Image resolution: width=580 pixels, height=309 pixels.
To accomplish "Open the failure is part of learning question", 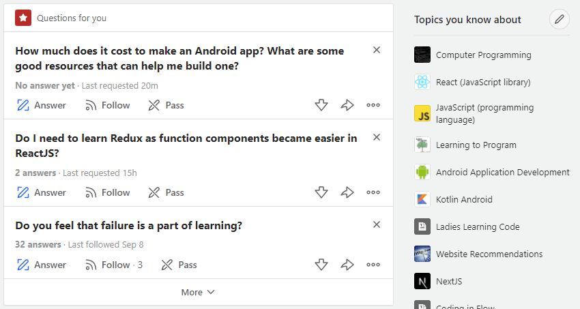I will (x=128, y=225).
